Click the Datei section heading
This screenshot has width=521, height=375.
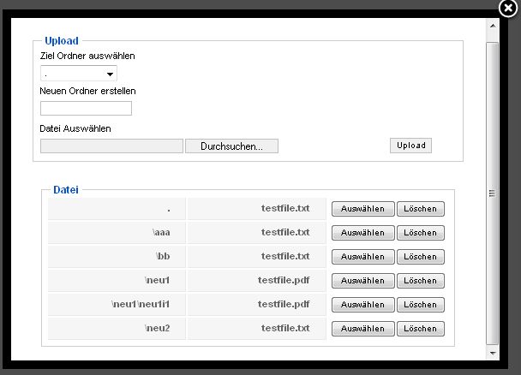66,189
